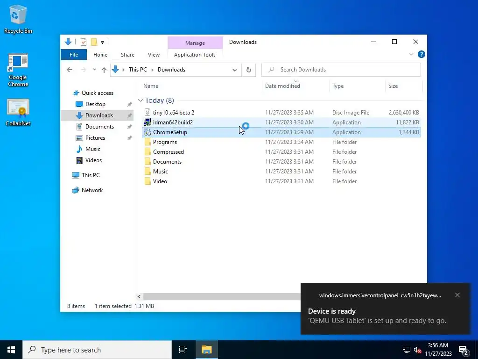Image resolution: width=478 pixels, height=359 pixels.
Task: Open the Windows Start menu
Action: [11, 350]
